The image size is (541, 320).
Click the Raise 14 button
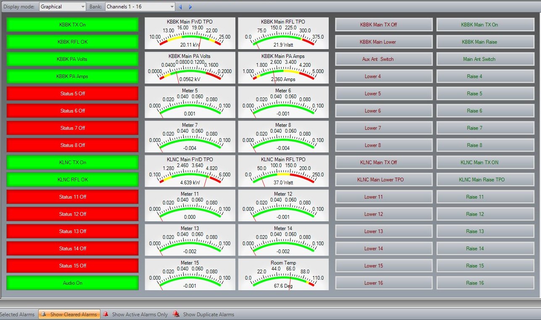[x=485, y=249]
